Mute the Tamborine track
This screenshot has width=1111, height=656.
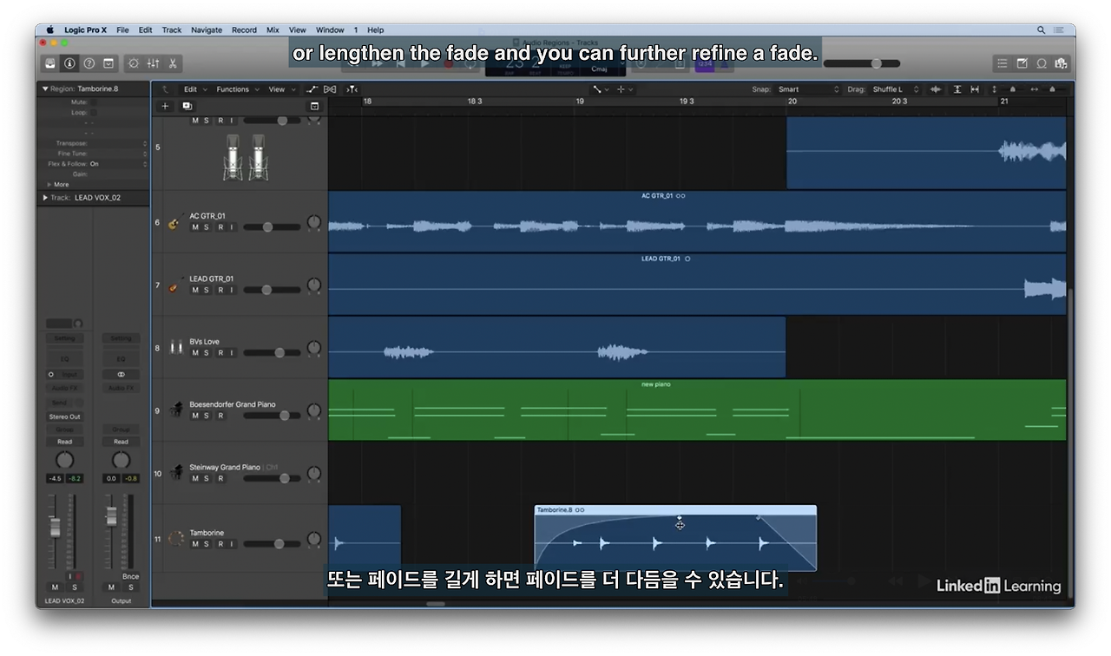195,544
